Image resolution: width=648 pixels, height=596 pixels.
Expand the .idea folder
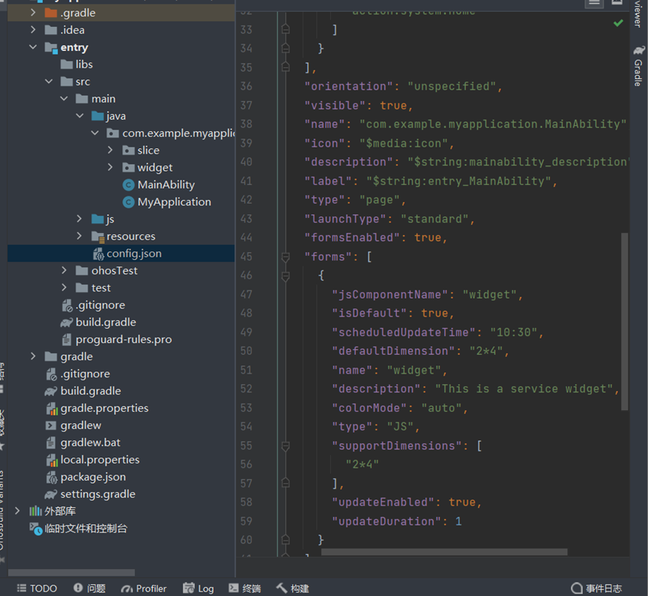pos(33,30)
